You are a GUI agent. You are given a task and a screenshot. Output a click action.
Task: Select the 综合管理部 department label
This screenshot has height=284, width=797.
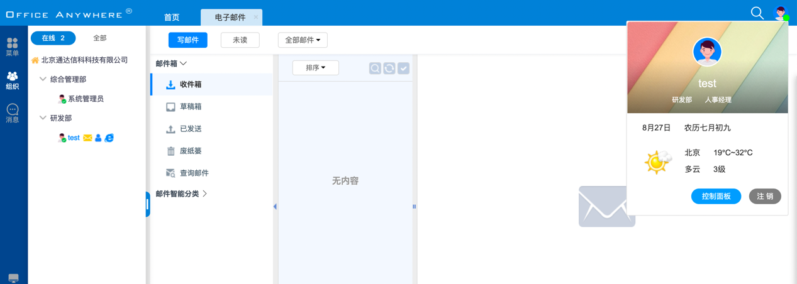(x=68, y=79)
